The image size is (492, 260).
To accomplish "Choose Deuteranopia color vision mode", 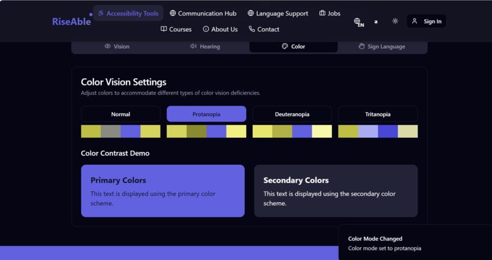I will tap(292, 114).
